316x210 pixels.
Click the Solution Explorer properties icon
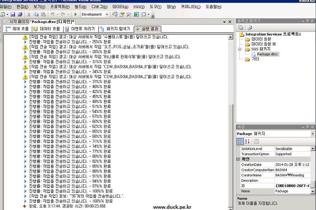click(x=241, y=27)
